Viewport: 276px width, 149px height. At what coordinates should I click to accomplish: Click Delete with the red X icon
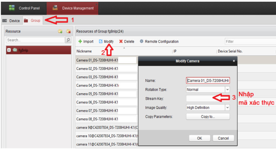pyautogui.click(x=126, y=42)
